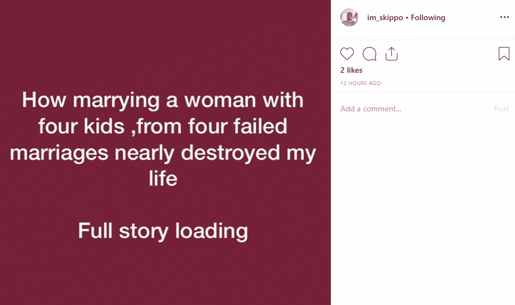Like the post with the heart icon
Image resolution: width=515 pixels, height=305 pixels.
347,54
